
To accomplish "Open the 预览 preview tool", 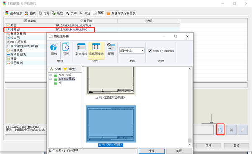I will (x=66, y=49).
